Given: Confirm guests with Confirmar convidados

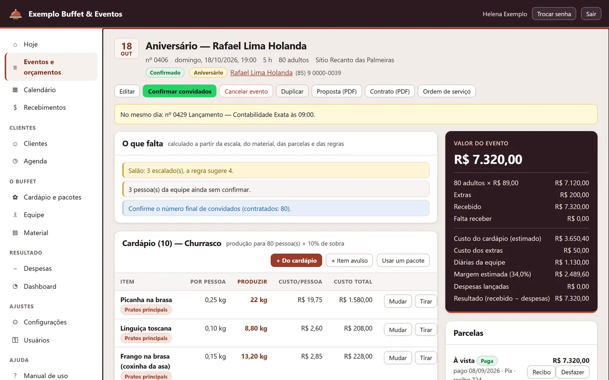Looking at the screenshot, I should [x=180, y=91].
